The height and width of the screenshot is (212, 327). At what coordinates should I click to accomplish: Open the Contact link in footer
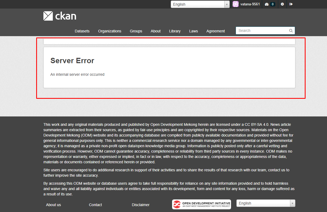(x=95, y=205)
